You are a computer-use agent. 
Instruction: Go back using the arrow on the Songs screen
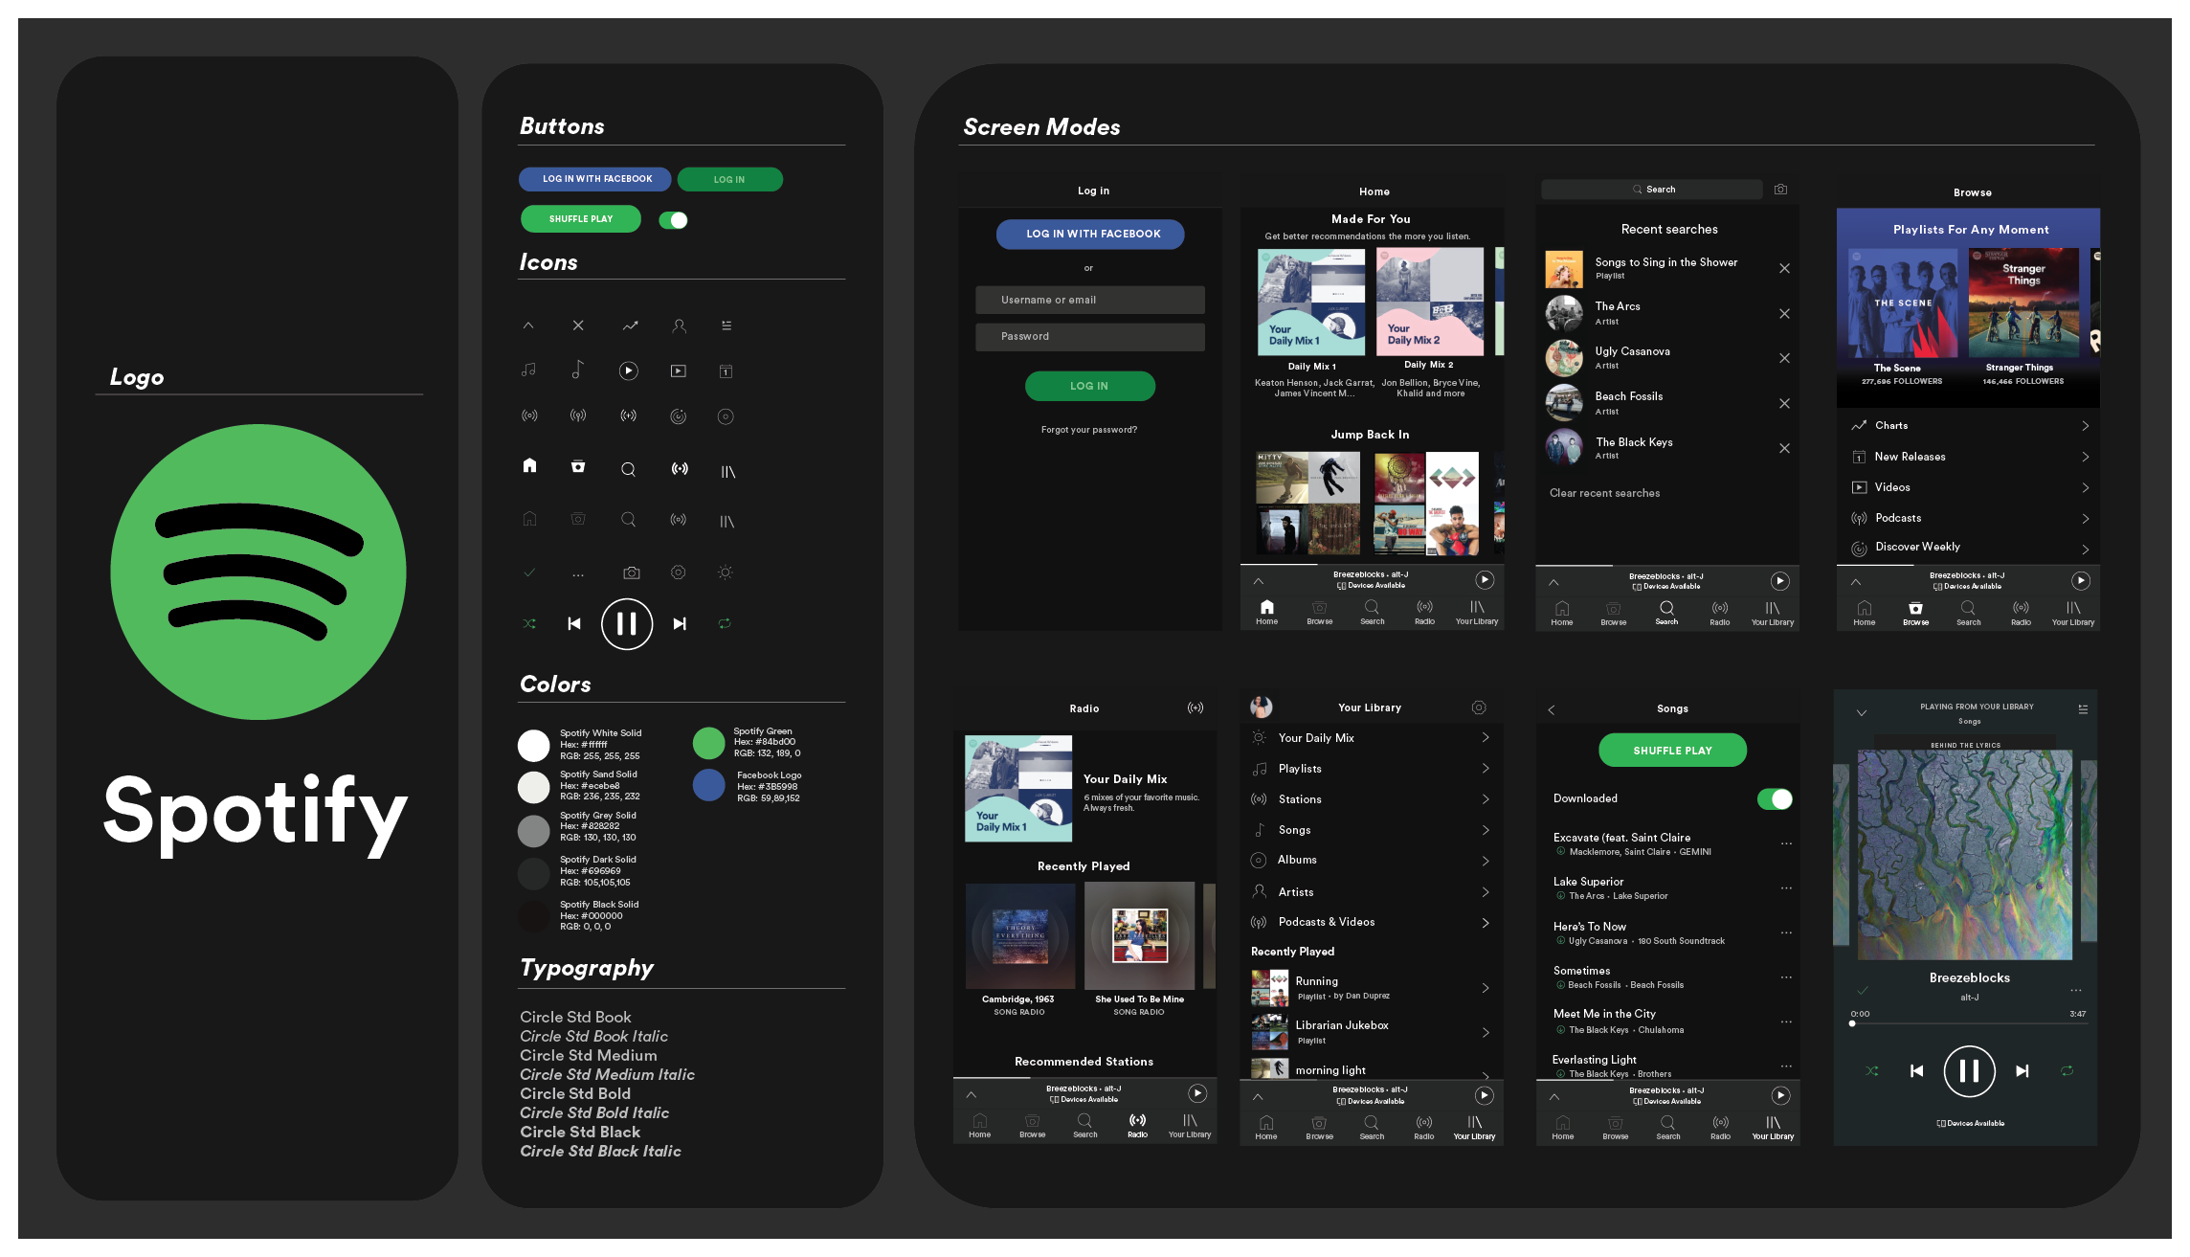click(x=1552, y=709)
